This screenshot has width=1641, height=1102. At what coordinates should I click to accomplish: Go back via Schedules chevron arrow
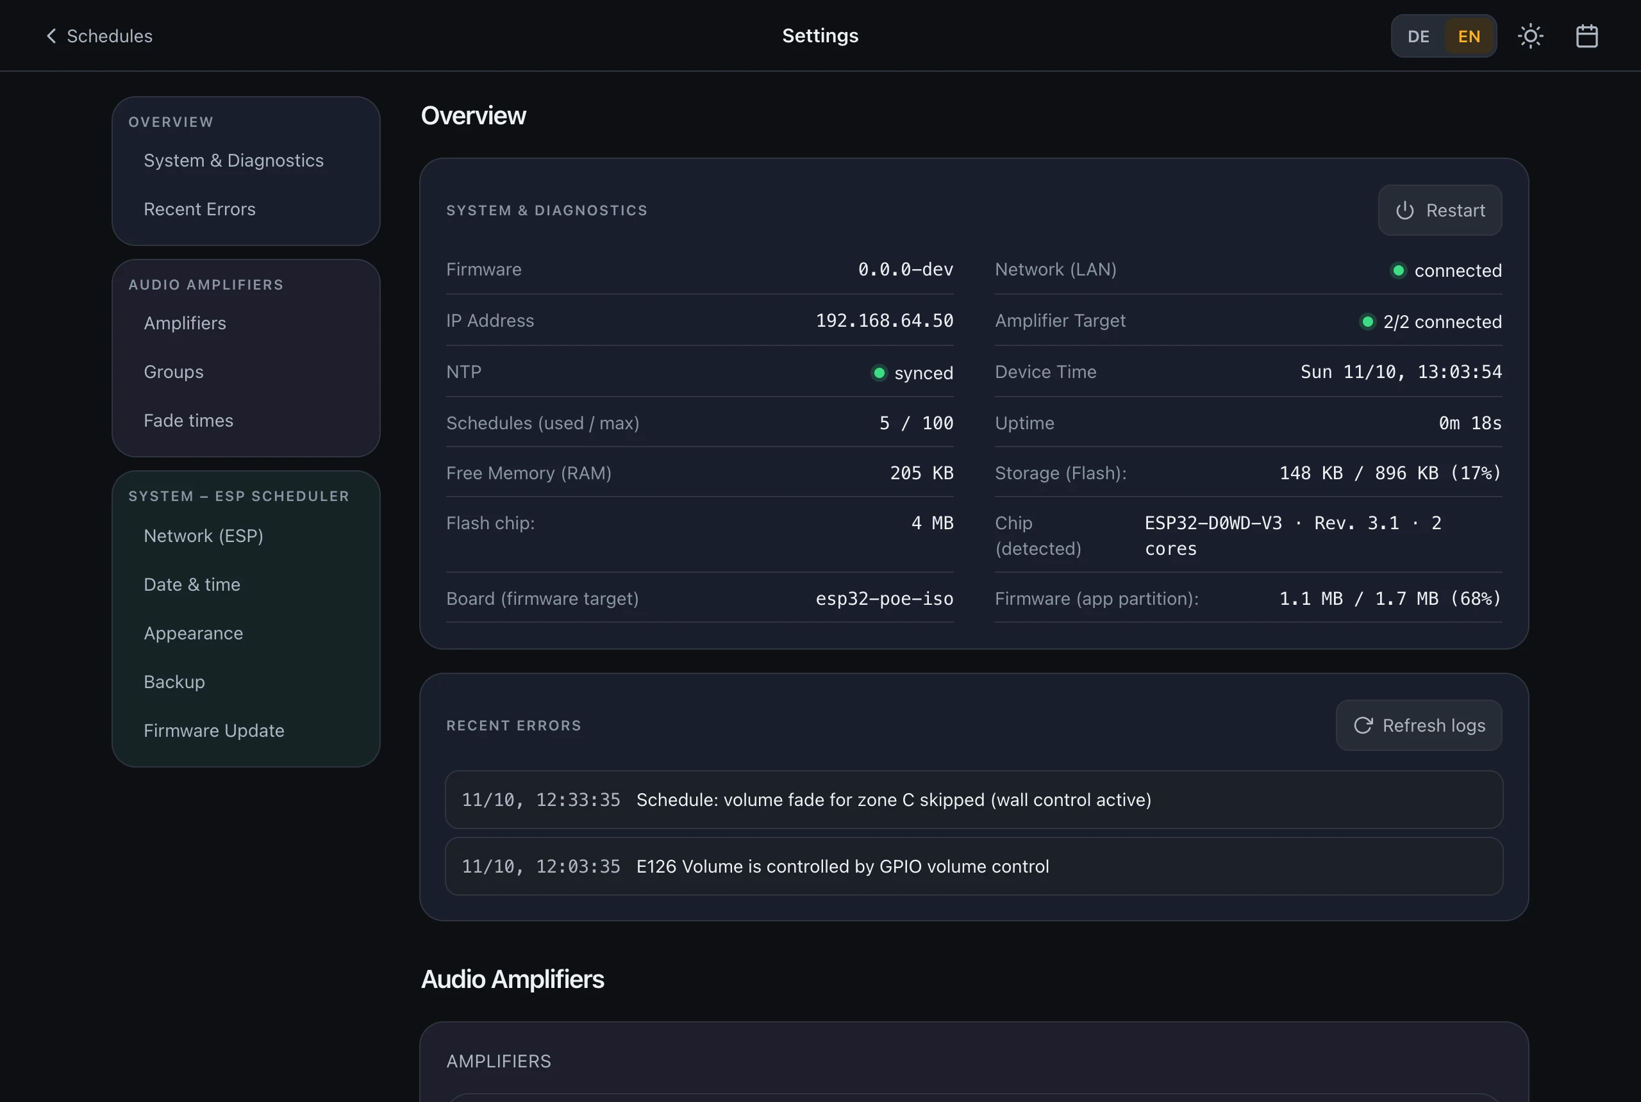pyautogui.click(x=51, y=36)
